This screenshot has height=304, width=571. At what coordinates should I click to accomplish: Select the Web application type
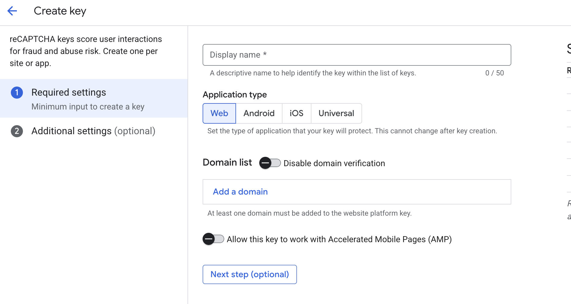[219, 113]
